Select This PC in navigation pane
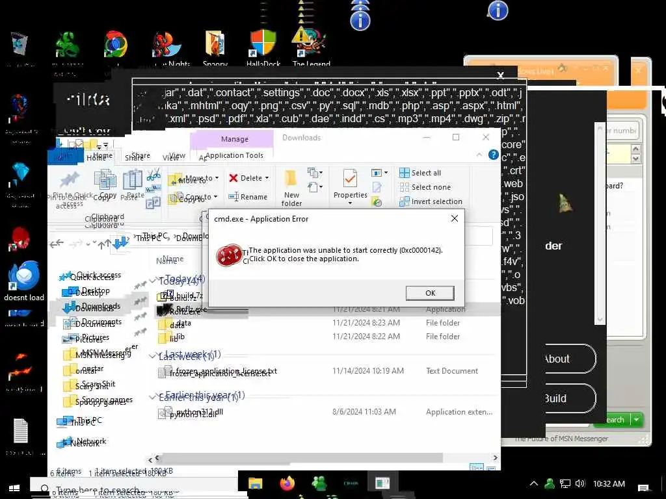 pos(80,421)
